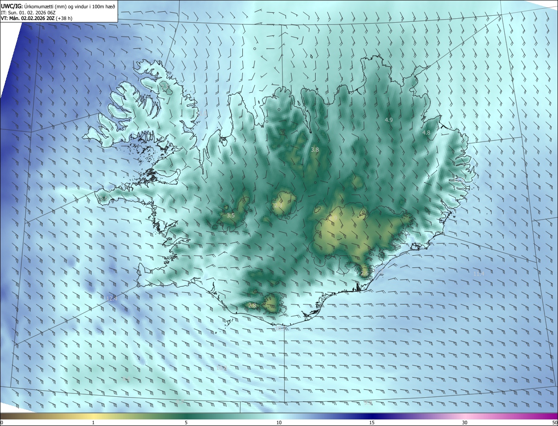
Task: Click the '1' tick on the color scale
Action: [93, 423]
